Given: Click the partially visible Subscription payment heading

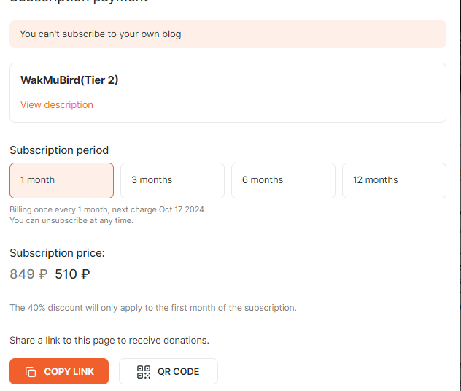Looking at the screenshot, I should click(x=79, y=1).
